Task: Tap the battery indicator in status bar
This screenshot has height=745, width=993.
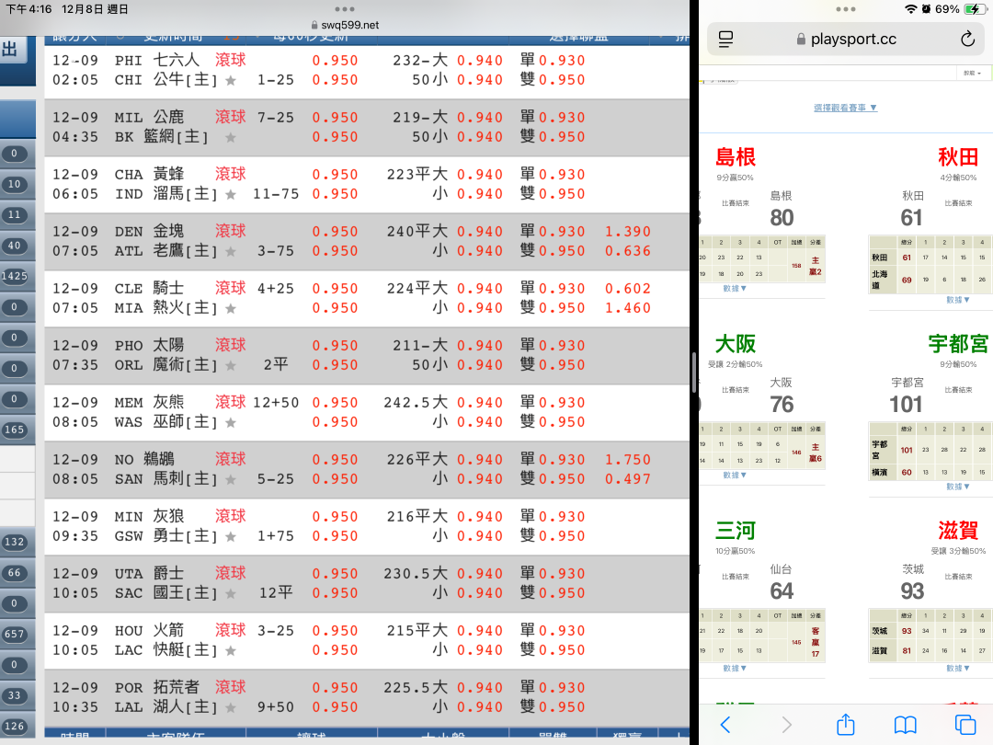Action: pos(974,9)
